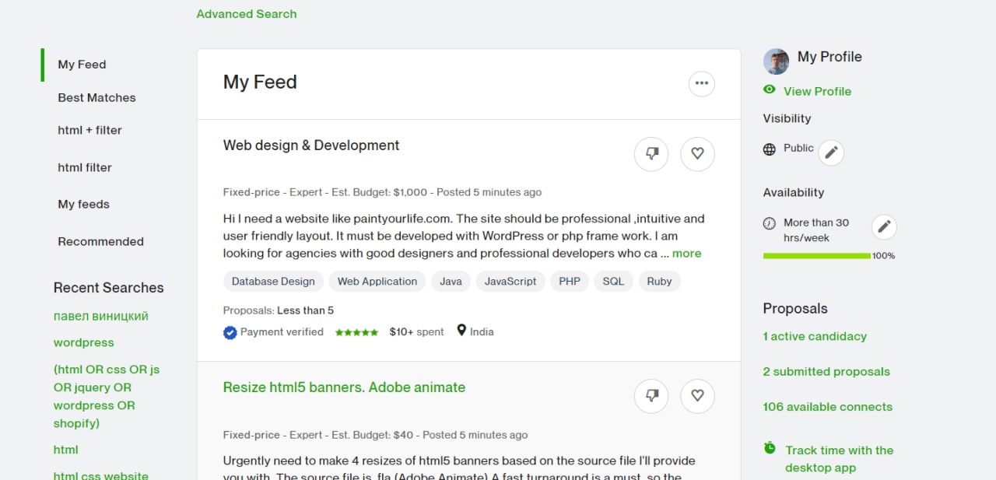Open the Resize html5 banners job title

[x=344, y=387]
